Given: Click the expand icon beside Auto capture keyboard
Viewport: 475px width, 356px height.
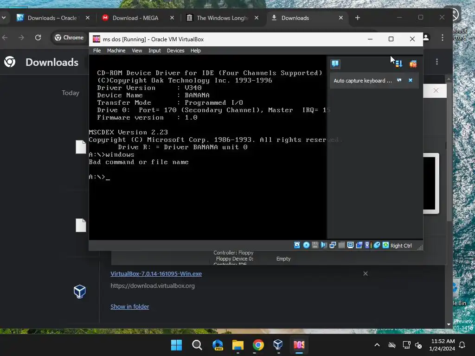Looking at the screenshot, I should click(399, 80).
